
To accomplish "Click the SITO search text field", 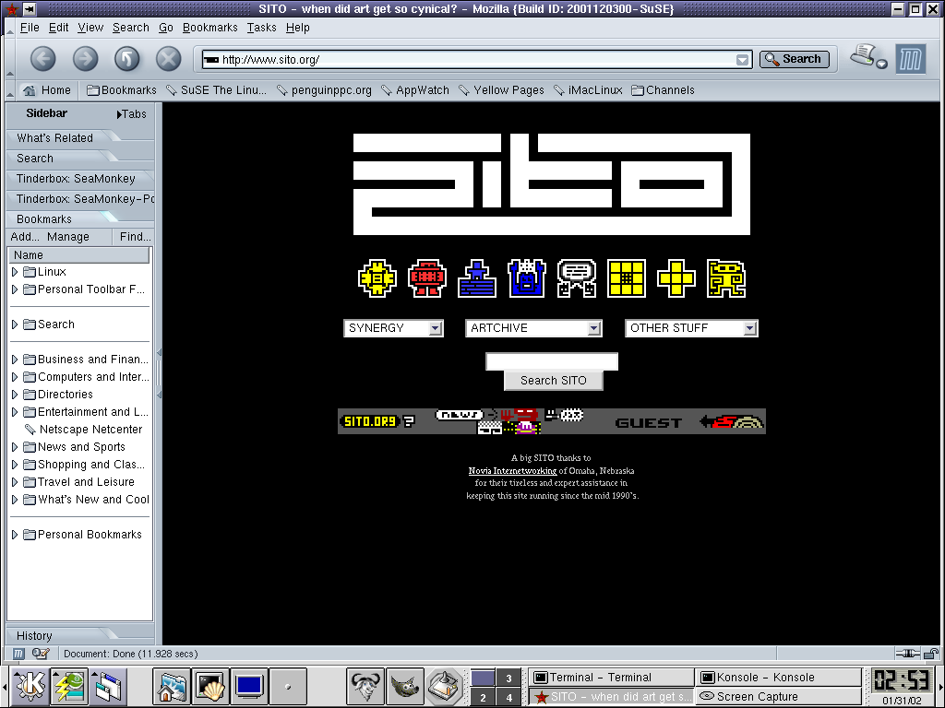I will pos(552,361).
